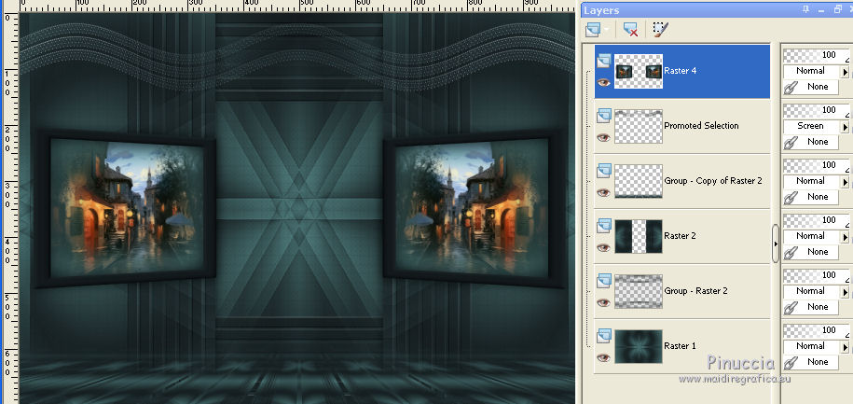Toggle layer link 'None' for Group - Raster 2
The width and height of the screenshot is (853, 404).
tap(811, 307)
